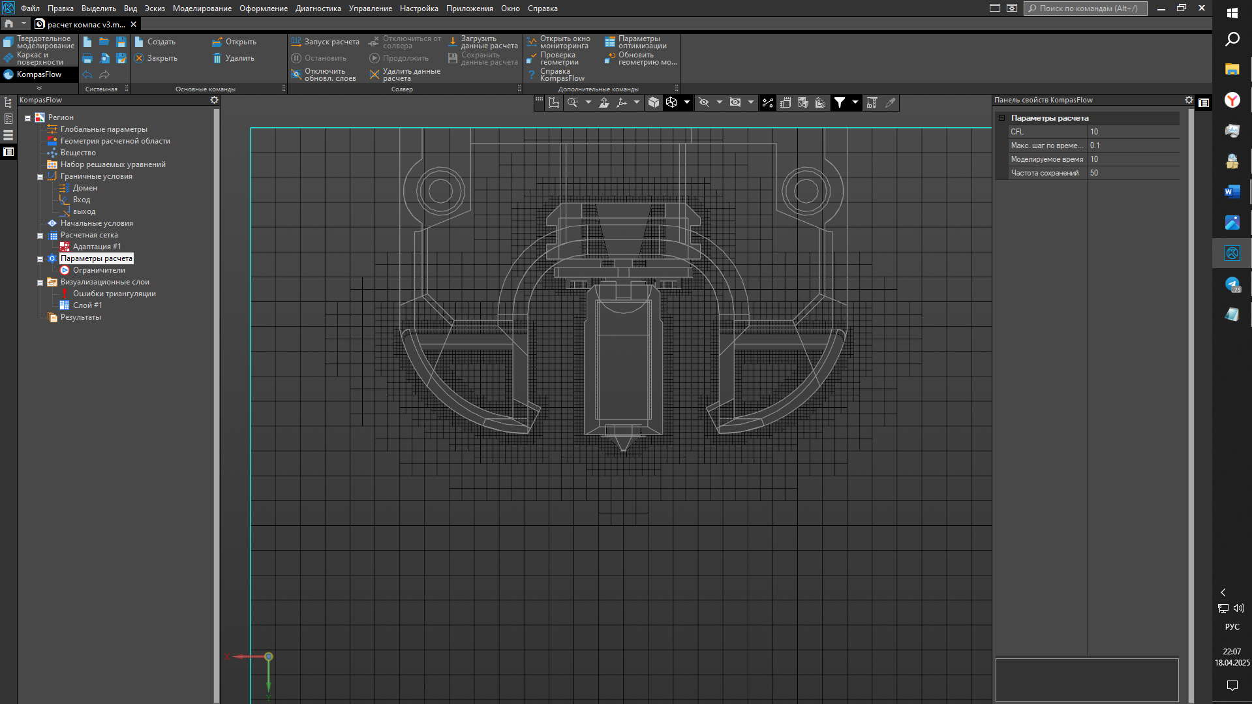Click the filter funnel icon in view toolbar
This screenshot has height=704, width=1252.
[840, 102]
